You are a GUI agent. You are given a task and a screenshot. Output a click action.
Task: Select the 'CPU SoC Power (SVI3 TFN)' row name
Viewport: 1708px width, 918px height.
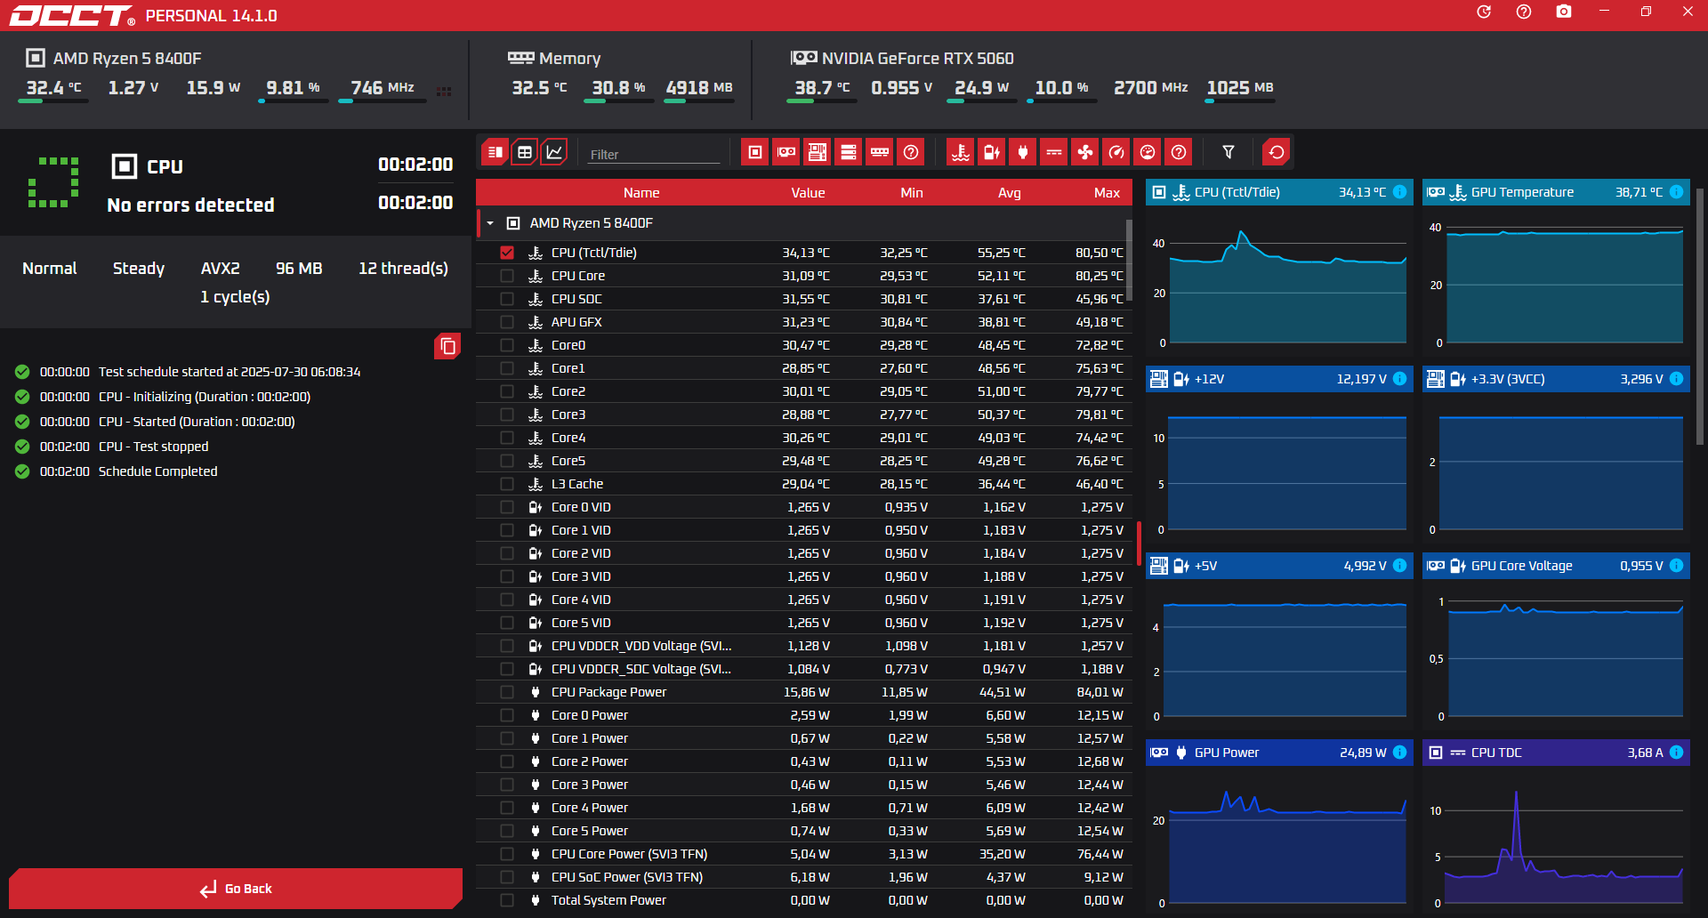(627, 877)
